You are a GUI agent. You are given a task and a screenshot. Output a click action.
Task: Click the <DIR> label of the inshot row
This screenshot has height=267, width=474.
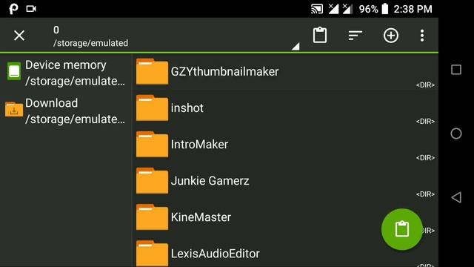[x=425, y=122]
